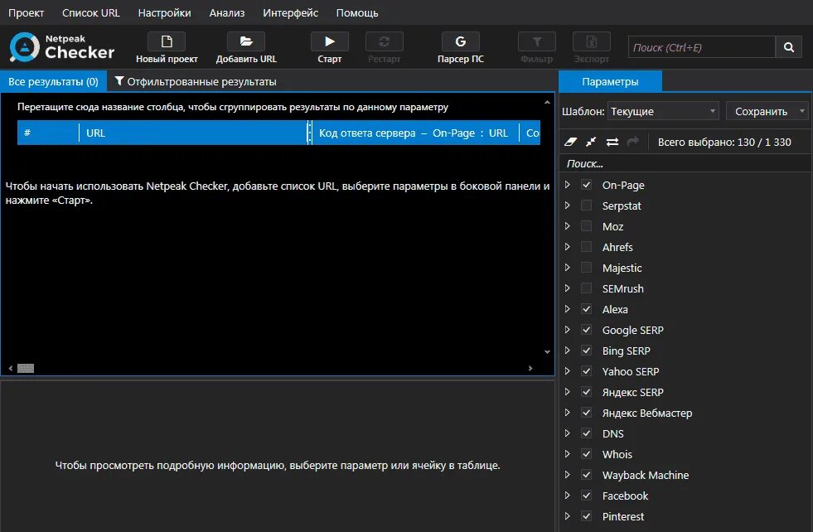Open the Список URL menu

[90, 13]
